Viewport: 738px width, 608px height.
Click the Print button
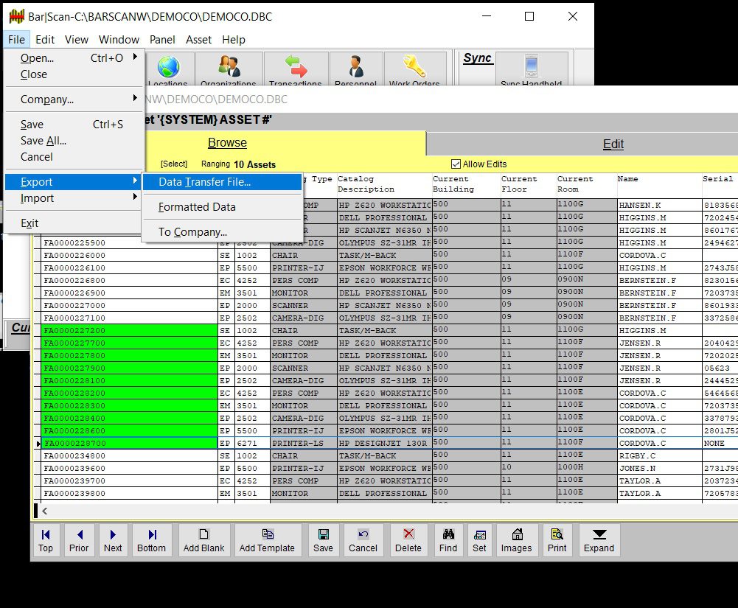coord(557,540)
